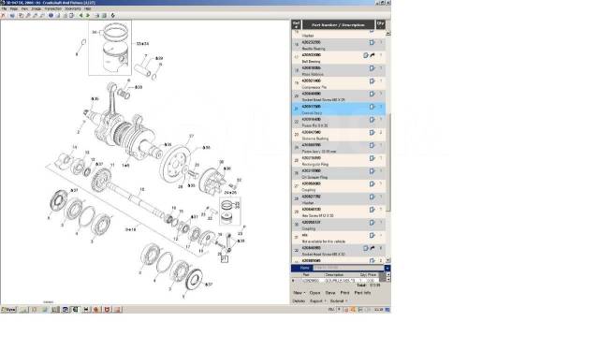This screenshot has width=599, height=337.
Task: Click the black arrow icon beside Ball Bearing
Action: tap(373, 55)
